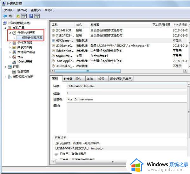Image resolution: width=190 pixels, height=174 pixels.
Task: Sort by the 状态 column header
Action: pyautogui.click(x=82, y=25)
